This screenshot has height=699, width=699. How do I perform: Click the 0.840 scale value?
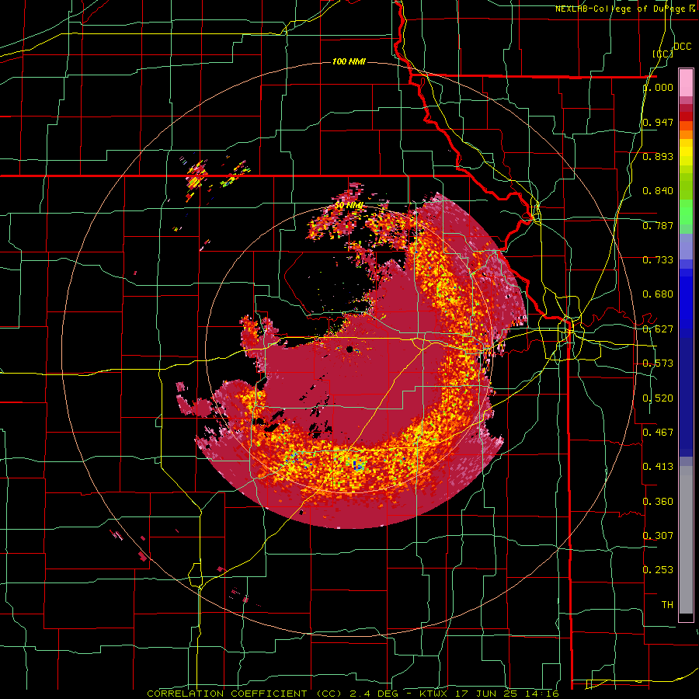(x=658, y=191)
